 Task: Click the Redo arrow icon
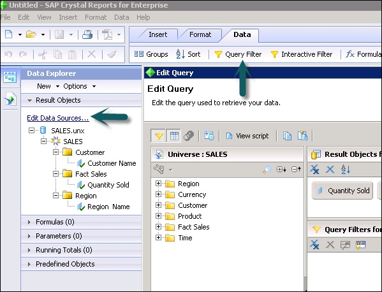pos(23,54)
